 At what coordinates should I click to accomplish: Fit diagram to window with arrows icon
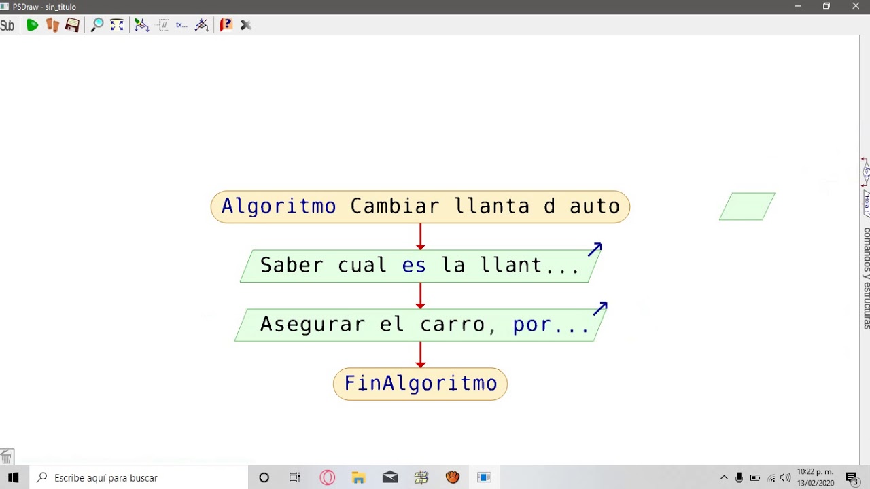117,25
